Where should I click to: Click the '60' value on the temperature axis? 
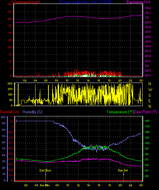pyautogui.click(x=147, y=165)
